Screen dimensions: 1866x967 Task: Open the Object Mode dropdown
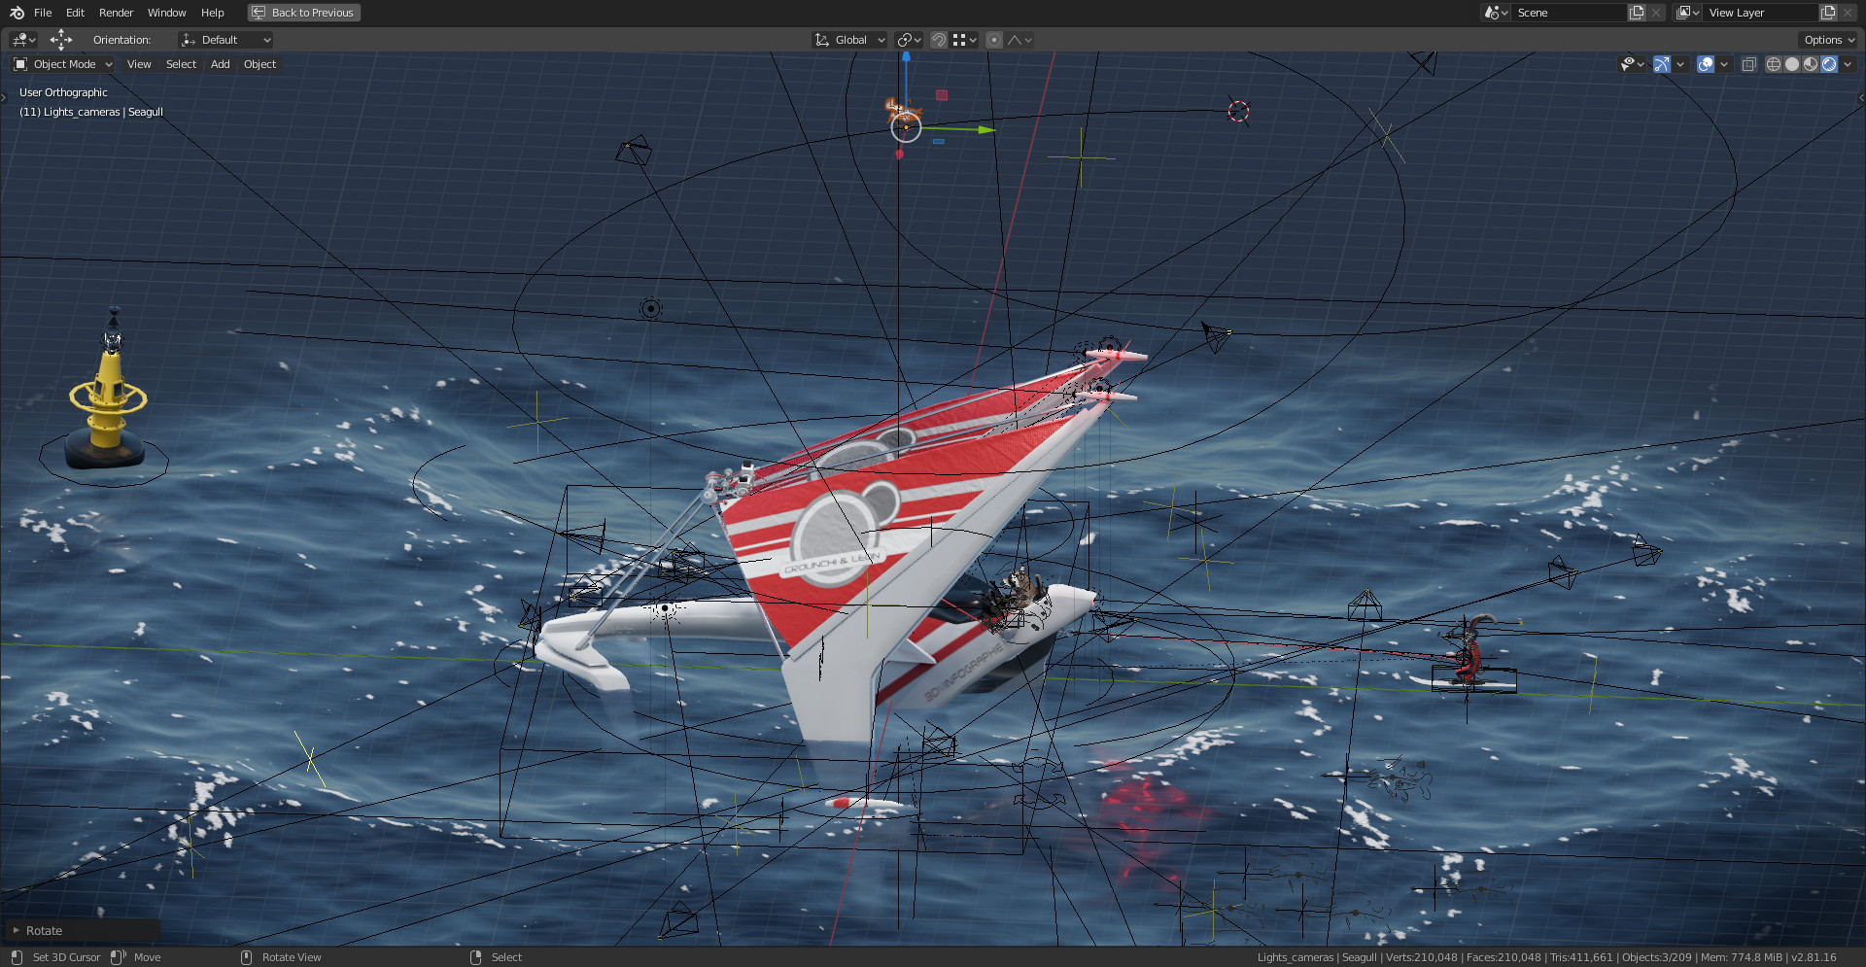[63, 64]
